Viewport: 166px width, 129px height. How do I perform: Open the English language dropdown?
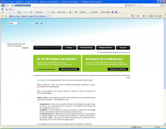coord(13,23)
